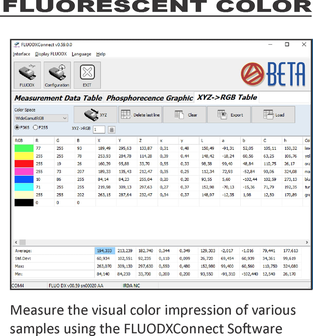
Task: Select the F255 radio option
Action: pos(35,128)
